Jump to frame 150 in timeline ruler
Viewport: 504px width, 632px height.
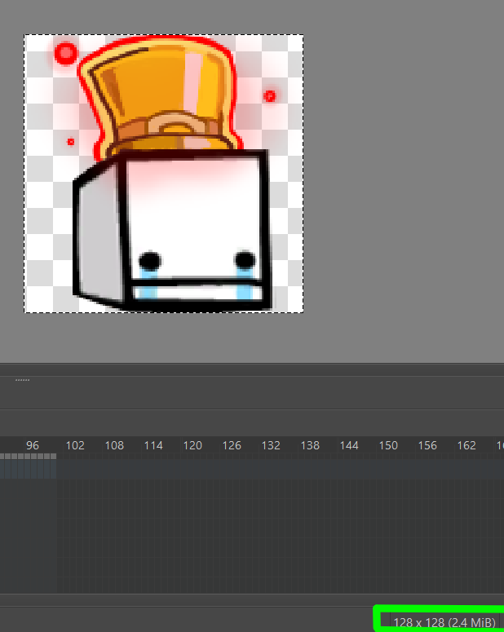pos(388,445)
